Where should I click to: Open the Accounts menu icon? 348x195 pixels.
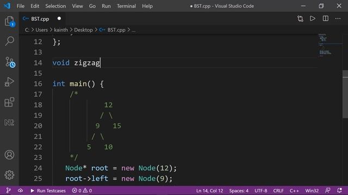click(9, 155)
